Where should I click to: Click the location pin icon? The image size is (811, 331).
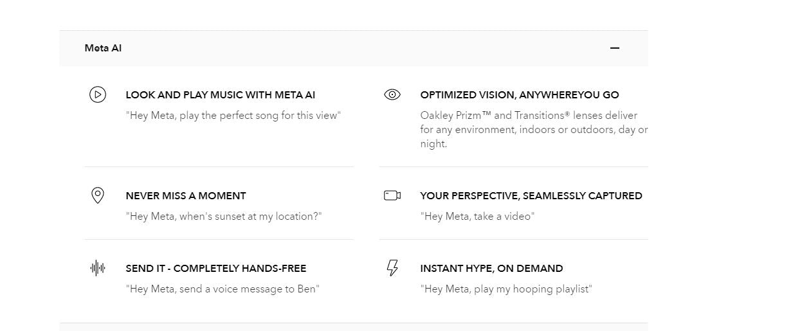coord(97,195)
